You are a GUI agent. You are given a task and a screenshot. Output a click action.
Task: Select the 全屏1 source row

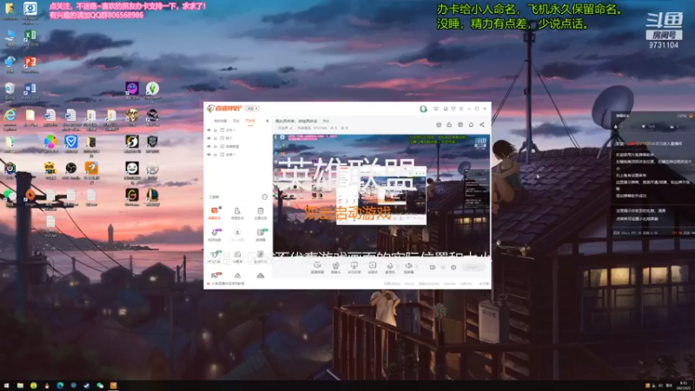[238, 155]
